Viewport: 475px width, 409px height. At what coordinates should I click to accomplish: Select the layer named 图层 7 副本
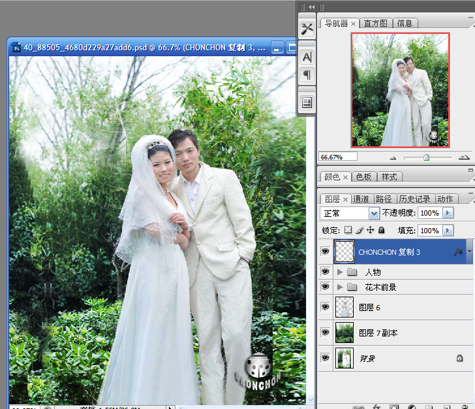coord(395,333)
